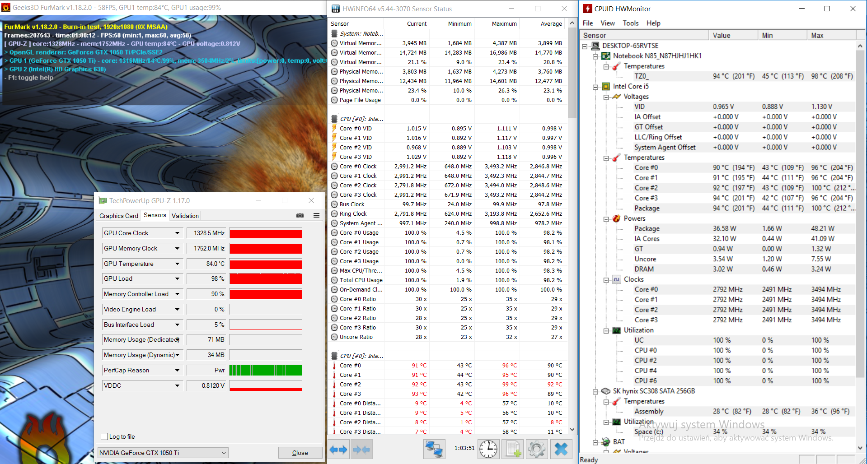Viewport: 867px width, 464px height.
Task: Click Clocks chip icon in HWMonitor
Action: [617, 279]
